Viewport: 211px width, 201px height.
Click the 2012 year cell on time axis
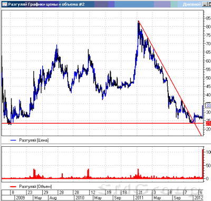(198, 198)
